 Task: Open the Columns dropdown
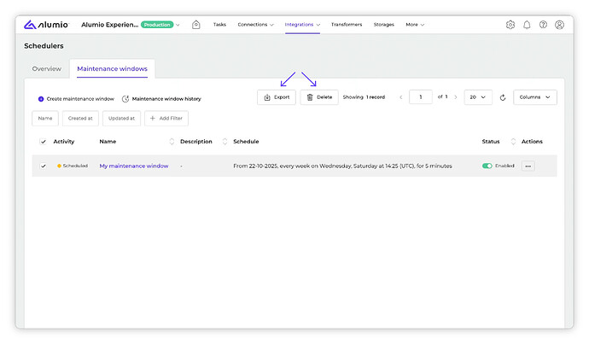click(x=535, y=97)
